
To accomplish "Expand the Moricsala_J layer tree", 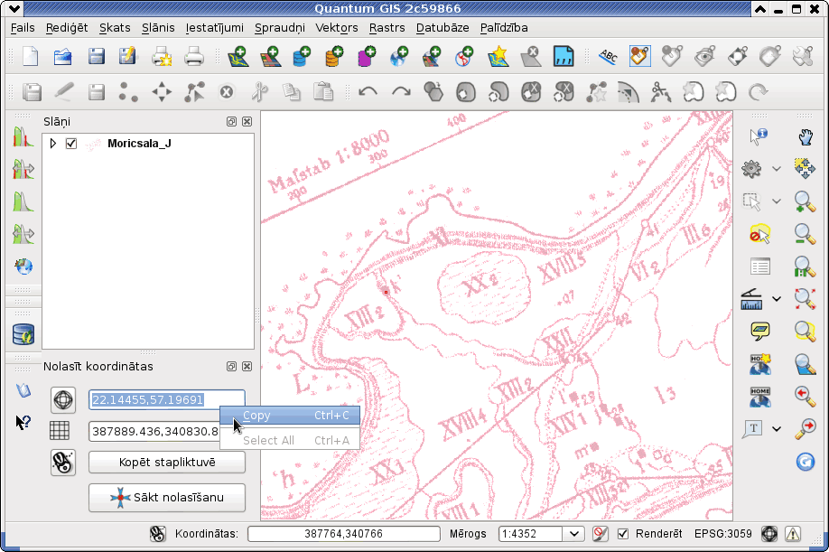I will point(53,144).
